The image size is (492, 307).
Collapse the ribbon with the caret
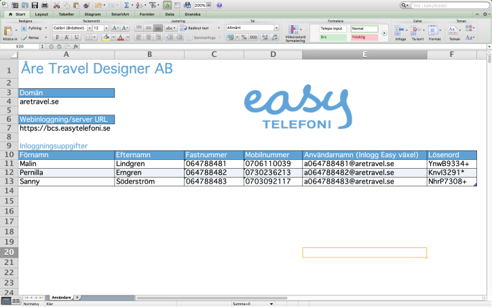click(x=477, y=14)
